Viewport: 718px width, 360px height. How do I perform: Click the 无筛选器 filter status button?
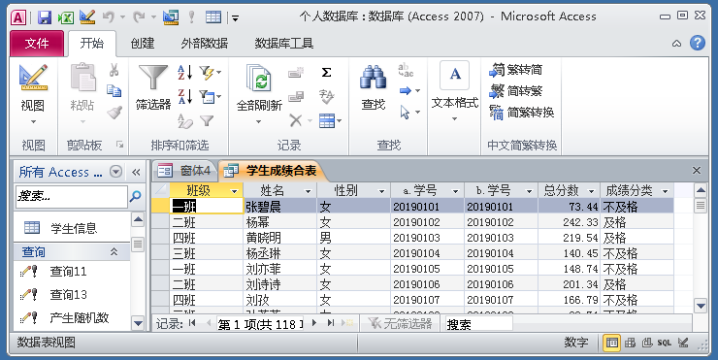coord(400,324)
